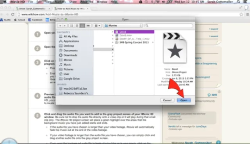Open Spotlight search magnifier icon

click(x=238, y=2)
